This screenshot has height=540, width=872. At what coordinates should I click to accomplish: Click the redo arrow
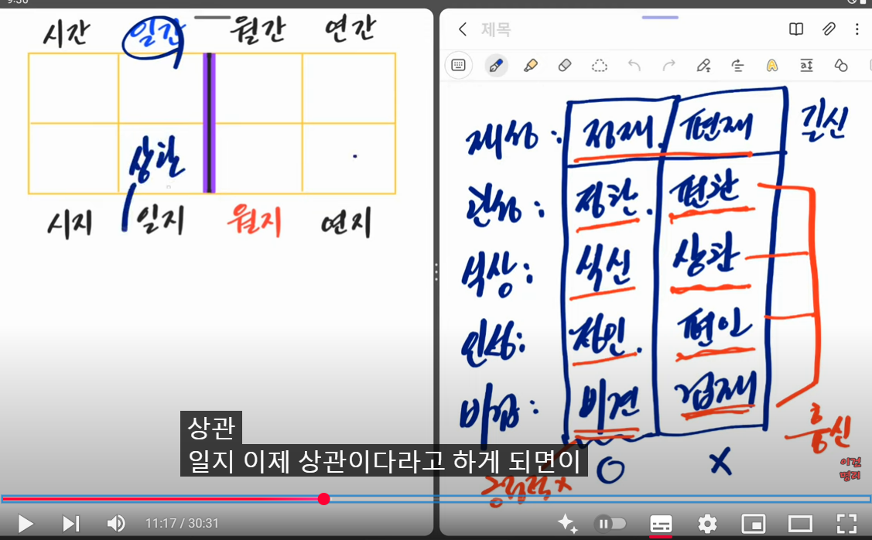(669, 66)
